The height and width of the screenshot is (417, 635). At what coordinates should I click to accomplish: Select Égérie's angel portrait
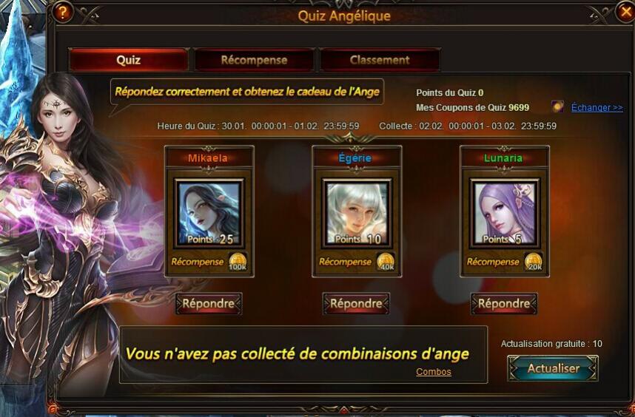click(357, 213)
